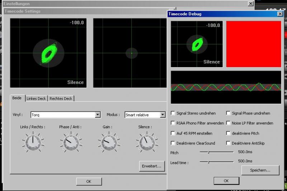Switch to the Linkes Deck tab
This screenshot has height=191, width=287.
36,98
